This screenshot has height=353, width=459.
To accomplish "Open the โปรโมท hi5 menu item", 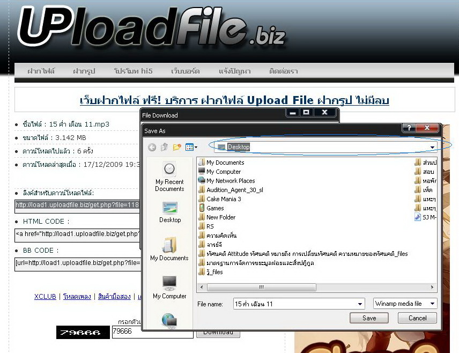I will [x=133, y=71].
